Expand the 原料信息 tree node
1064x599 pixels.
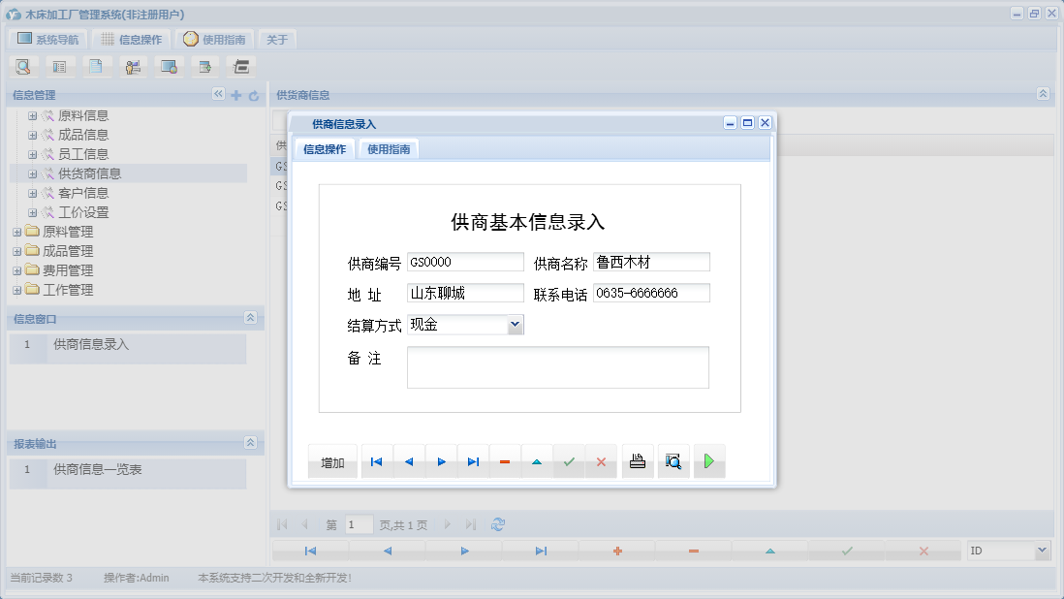click(31, 114)
